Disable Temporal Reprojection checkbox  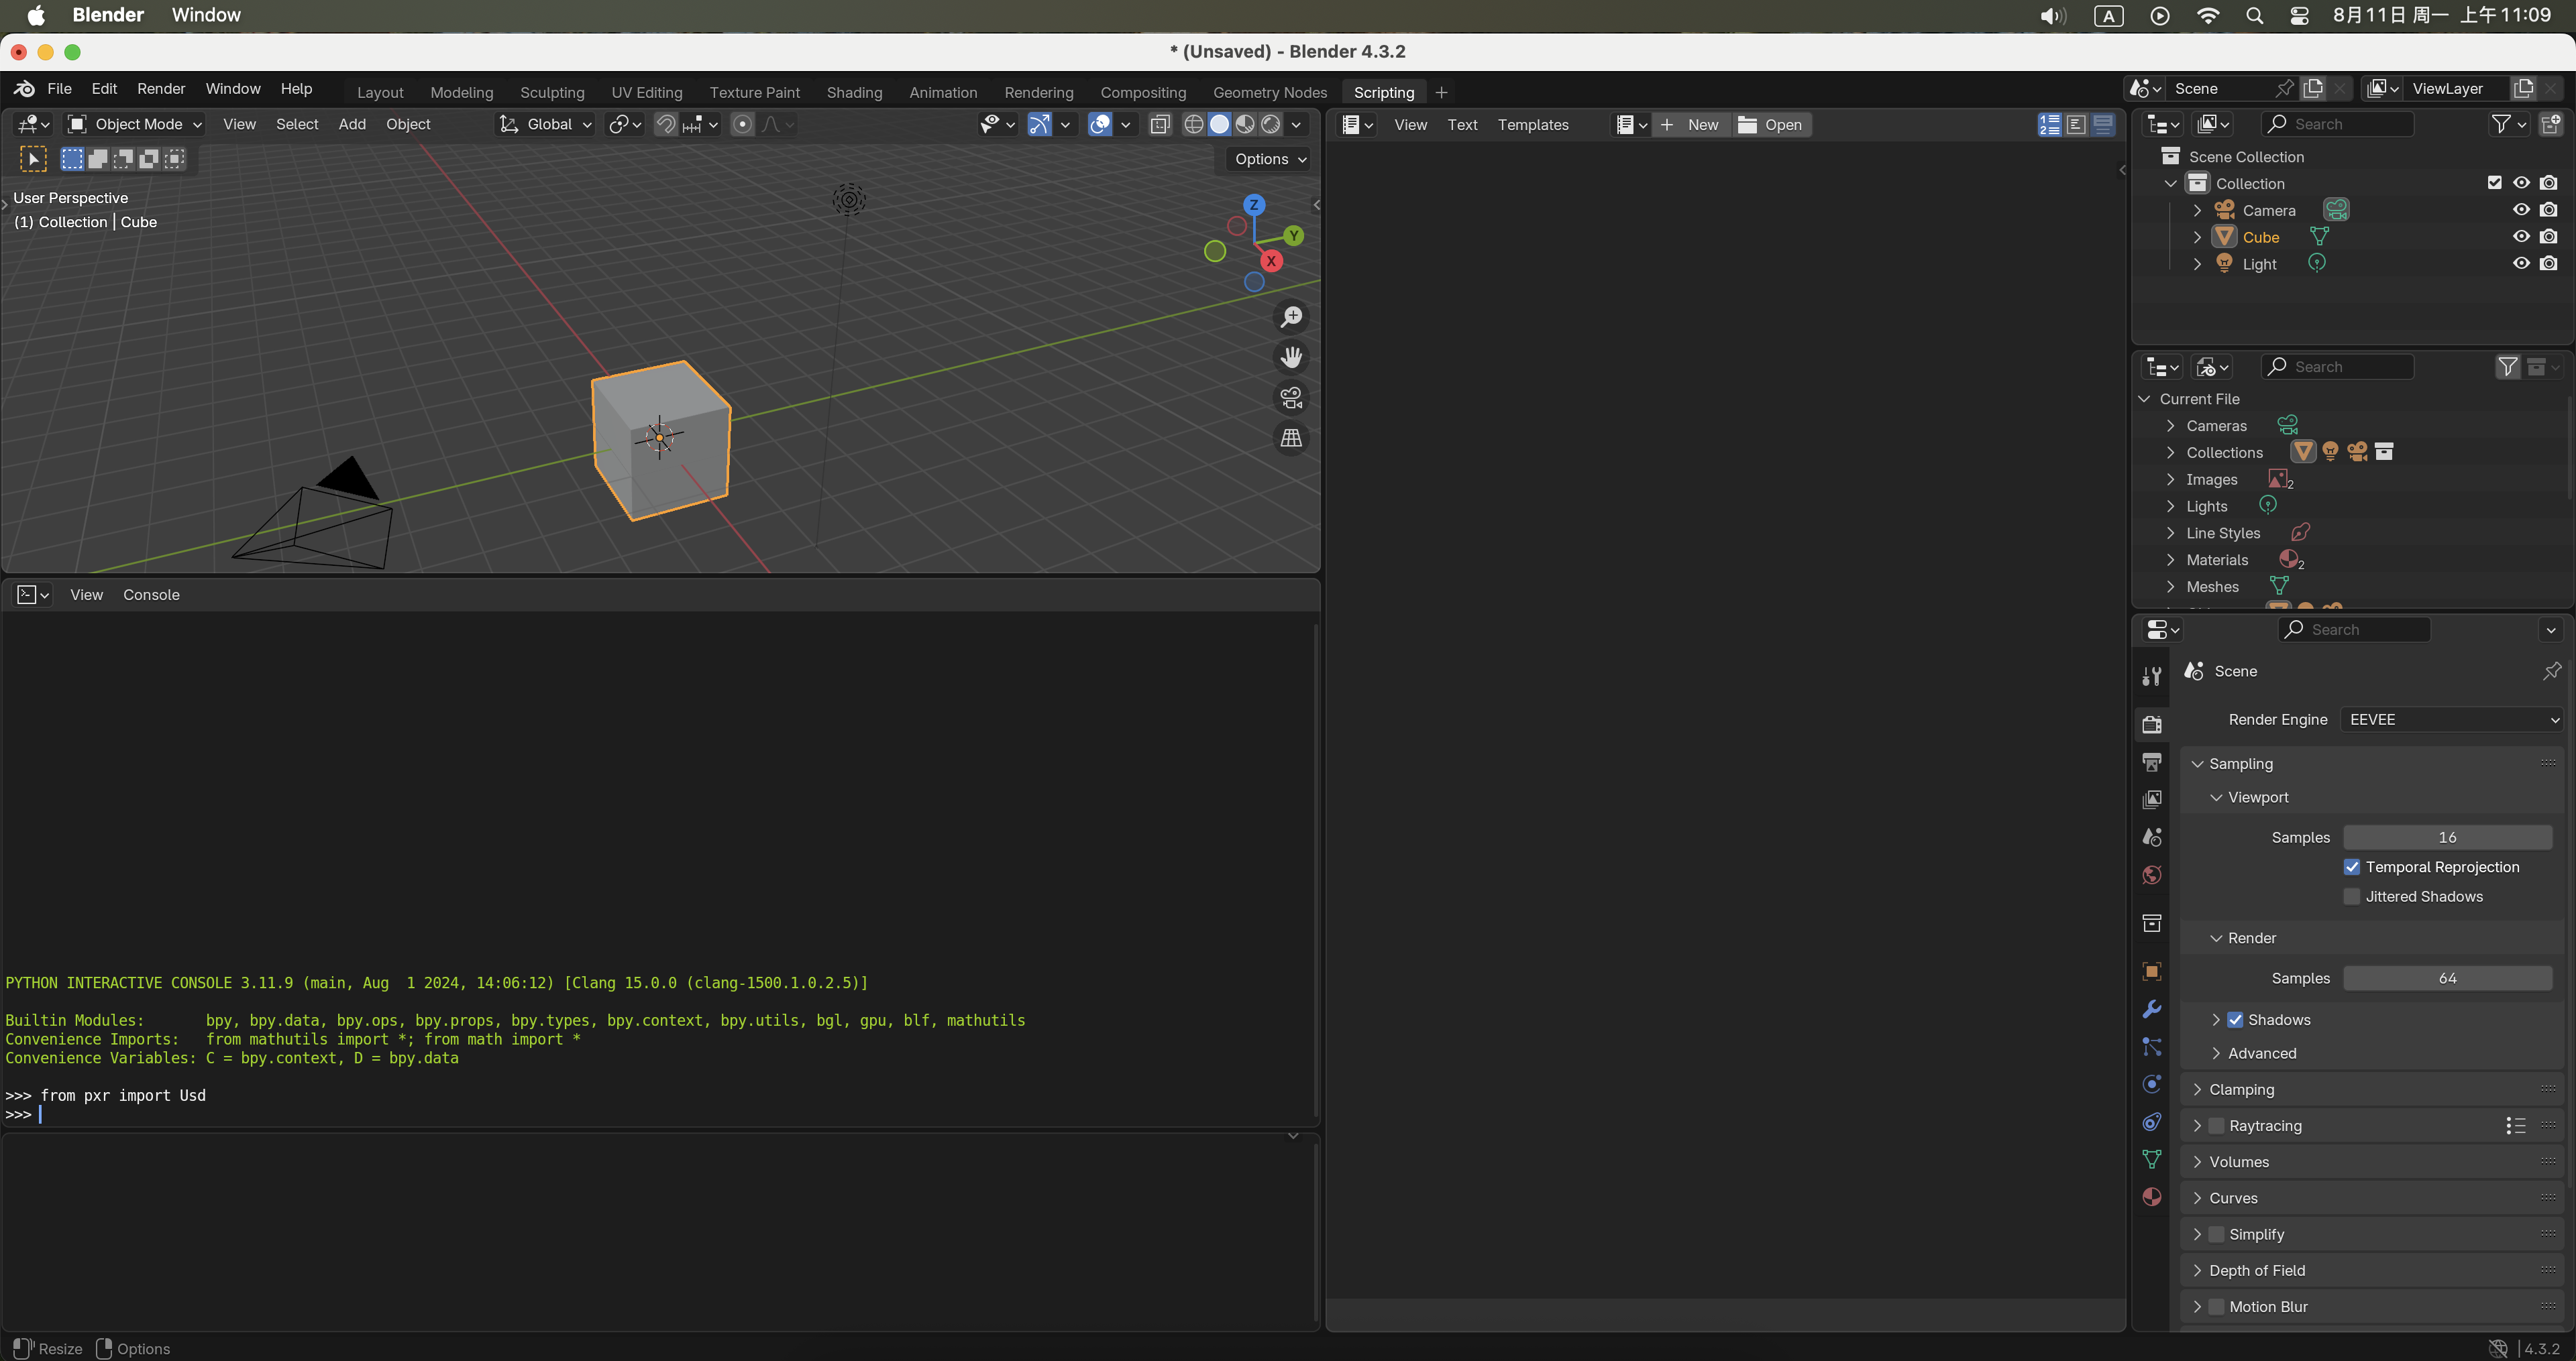coord(2353,868)
